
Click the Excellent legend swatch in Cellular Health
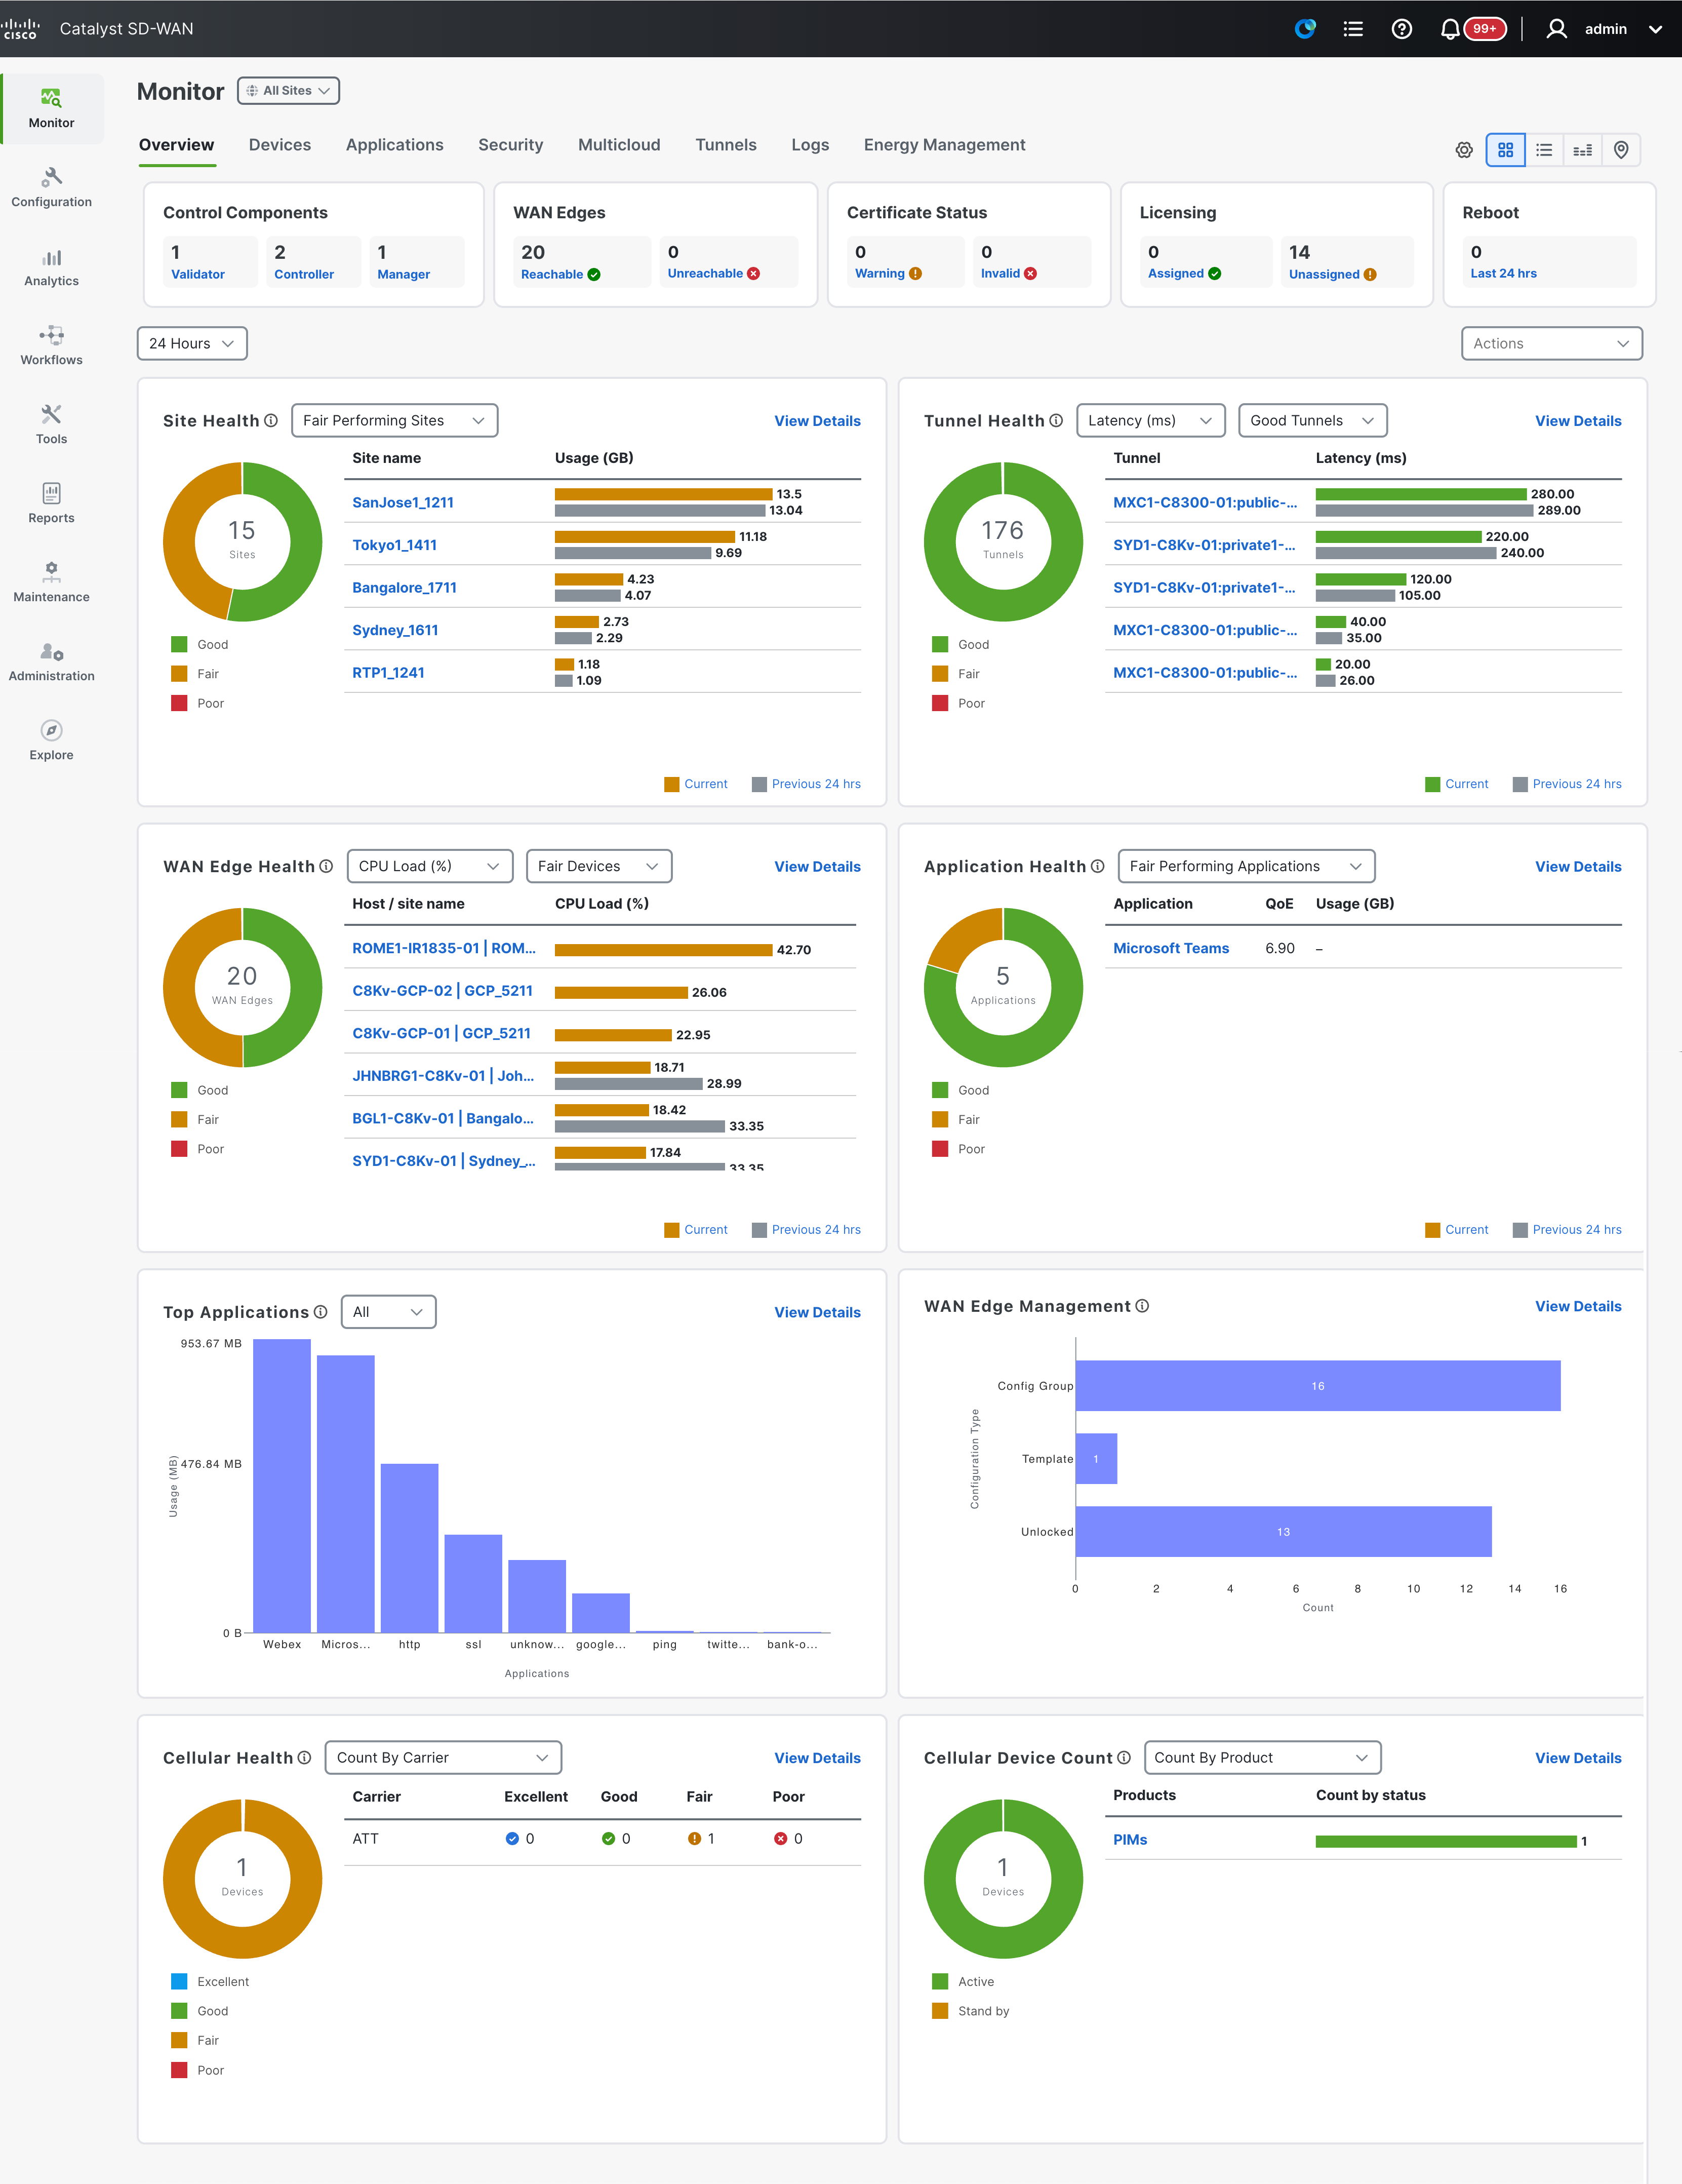pos(179,1982)
